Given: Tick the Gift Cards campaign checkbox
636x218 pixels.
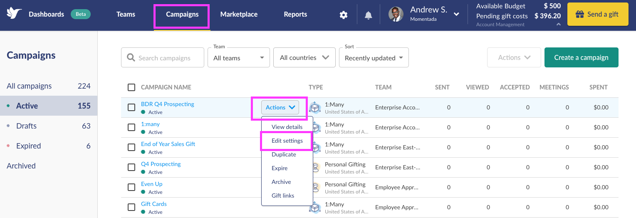Looking at the screenshot, I should point(131,207).
